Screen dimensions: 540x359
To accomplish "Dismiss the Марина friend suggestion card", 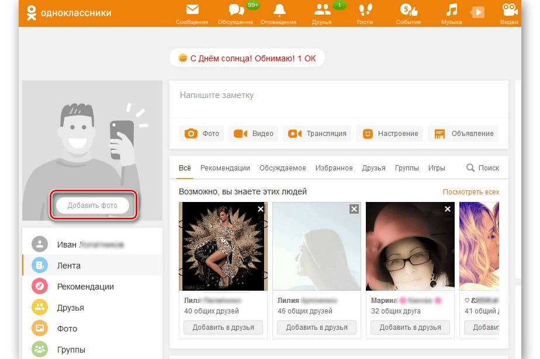I will point(448,209).
